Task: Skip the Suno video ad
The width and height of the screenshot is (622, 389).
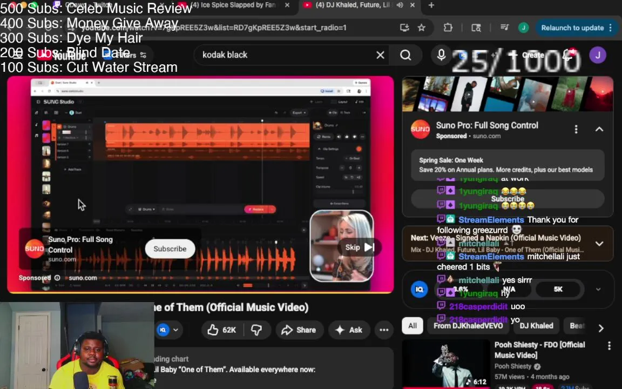Action: tap(360, 247)
